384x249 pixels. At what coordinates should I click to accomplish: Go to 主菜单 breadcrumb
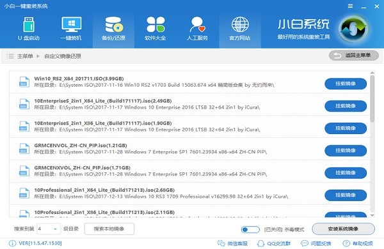25,56
